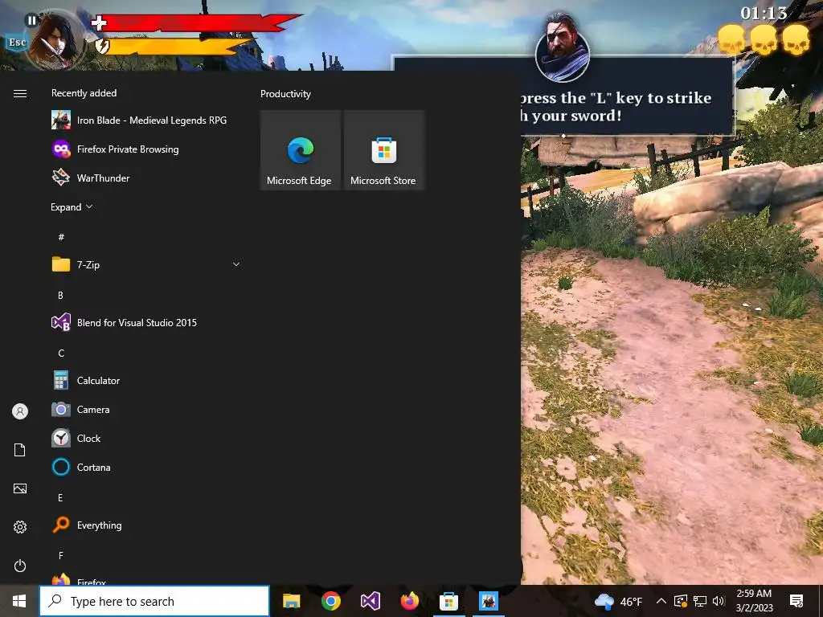Open the clock showing 2:59 AM

[x=754, y=601]
